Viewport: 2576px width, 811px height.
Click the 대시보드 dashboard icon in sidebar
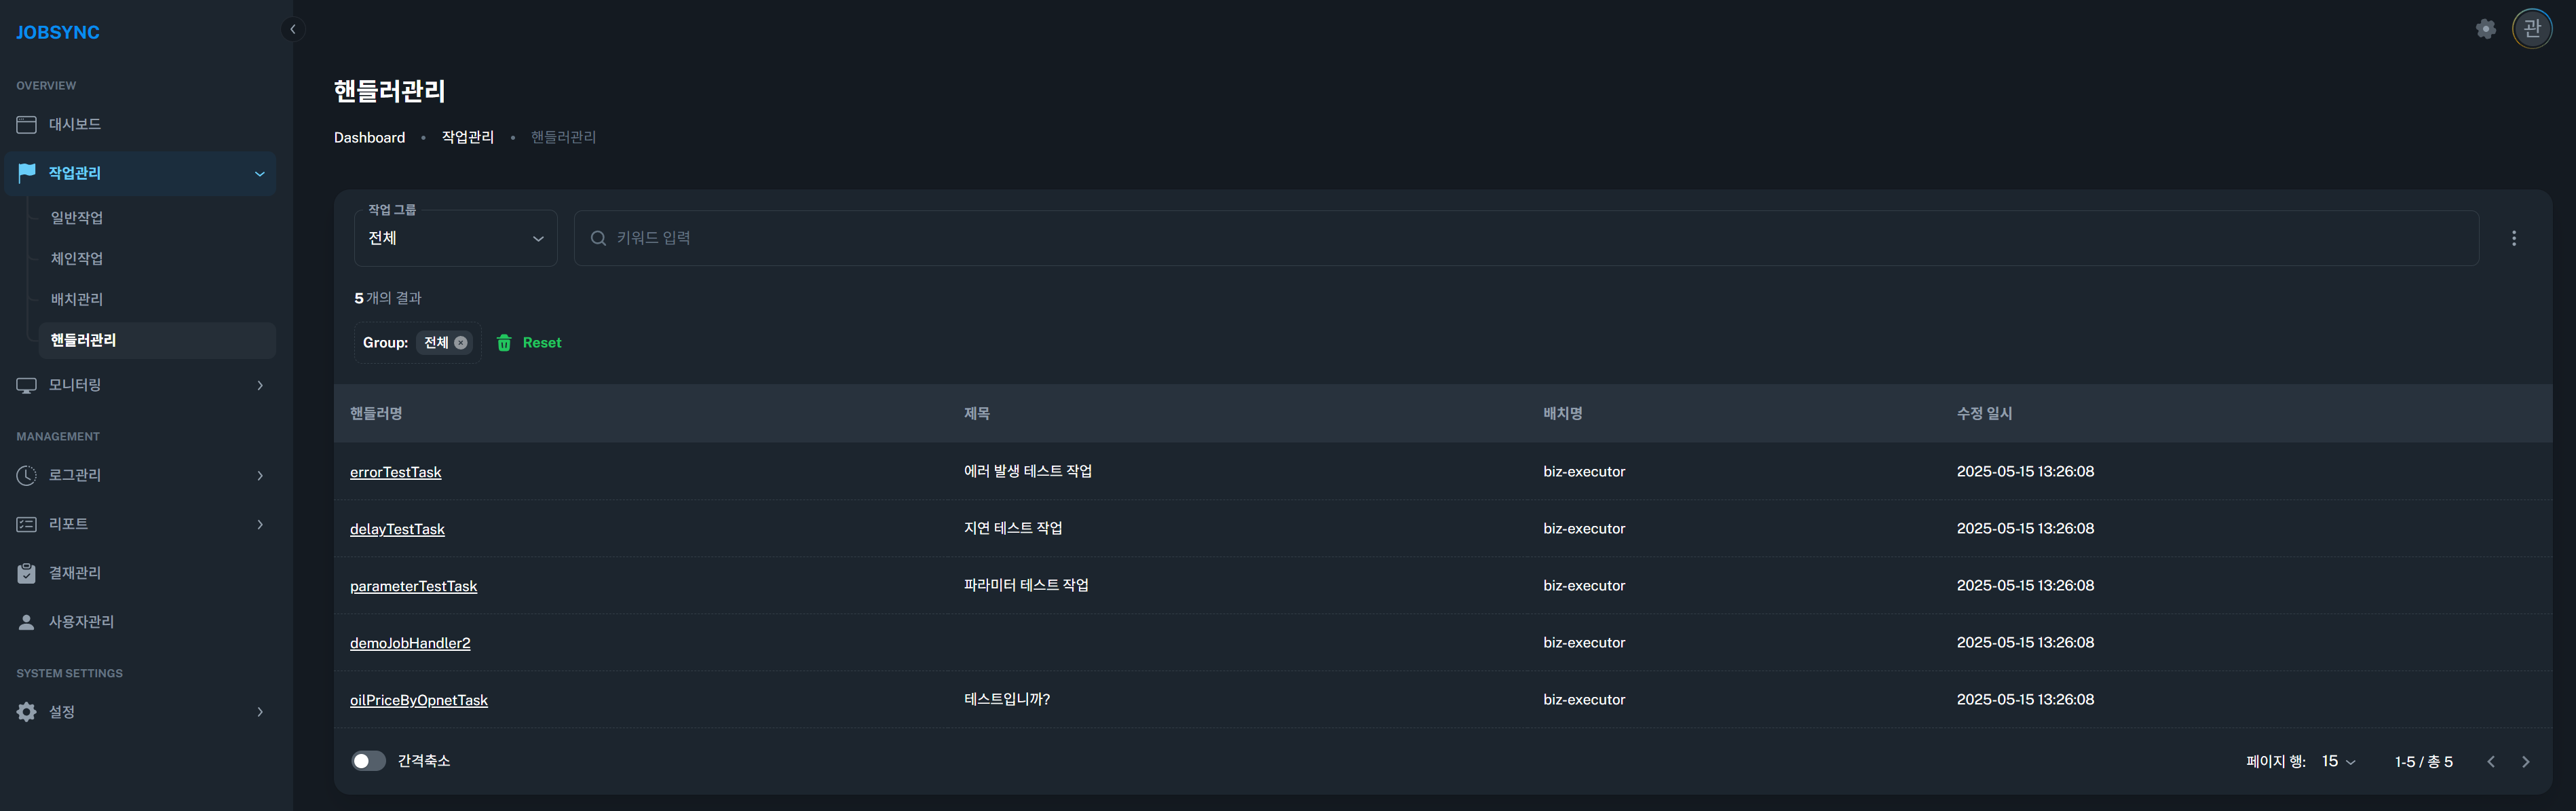click(27, 124)
